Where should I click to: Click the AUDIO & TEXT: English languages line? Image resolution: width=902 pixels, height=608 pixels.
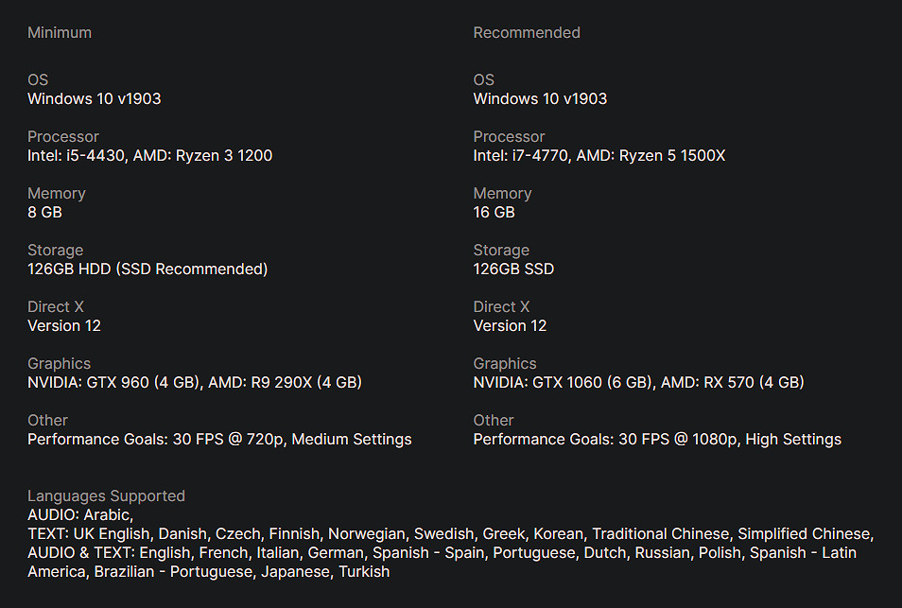(x=442, y=552)
